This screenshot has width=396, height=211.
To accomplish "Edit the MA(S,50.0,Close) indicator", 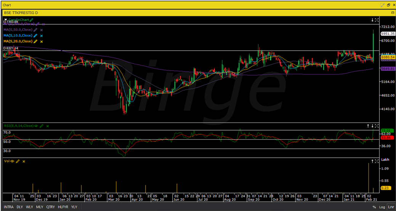I will tap(35, 30).
